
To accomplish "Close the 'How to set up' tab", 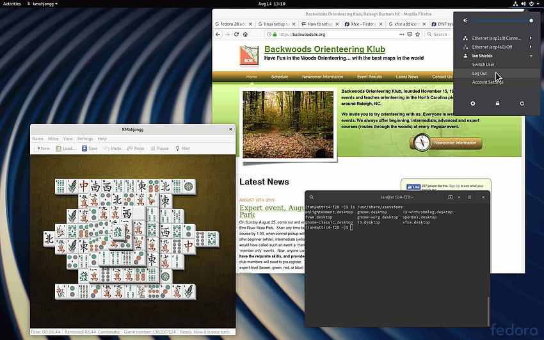I will point(337,24).
